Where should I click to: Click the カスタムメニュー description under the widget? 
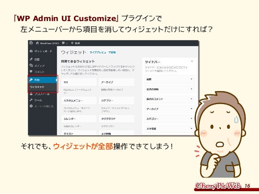[x=77, y=110]
